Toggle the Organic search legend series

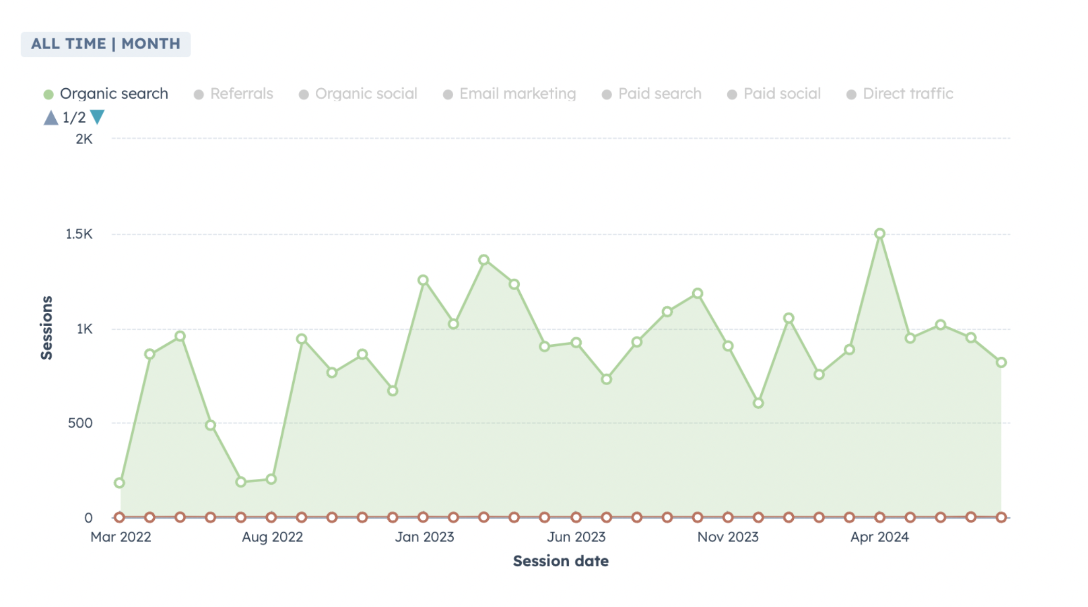(x=114, y=94)
